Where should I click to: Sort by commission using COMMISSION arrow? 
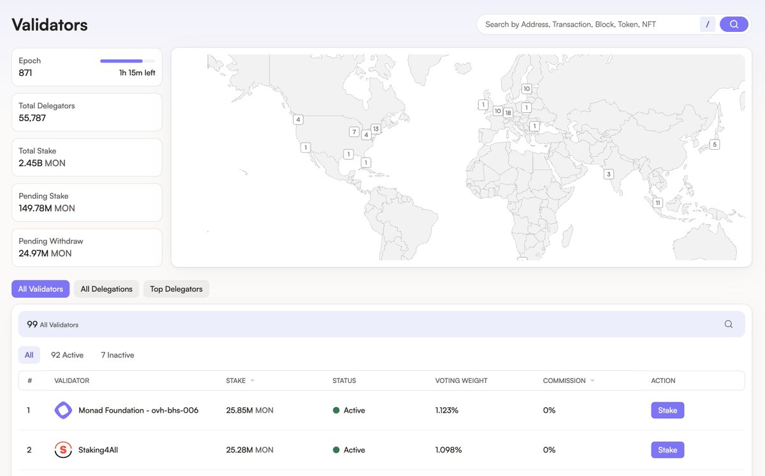click(x=592, y=380)
